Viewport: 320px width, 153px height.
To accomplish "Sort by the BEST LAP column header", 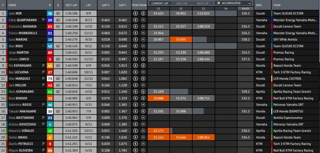I will [72, 5].
